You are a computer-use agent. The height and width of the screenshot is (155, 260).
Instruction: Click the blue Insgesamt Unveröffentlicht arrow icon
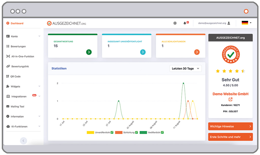pyautogui.click(x=143, y=52)
